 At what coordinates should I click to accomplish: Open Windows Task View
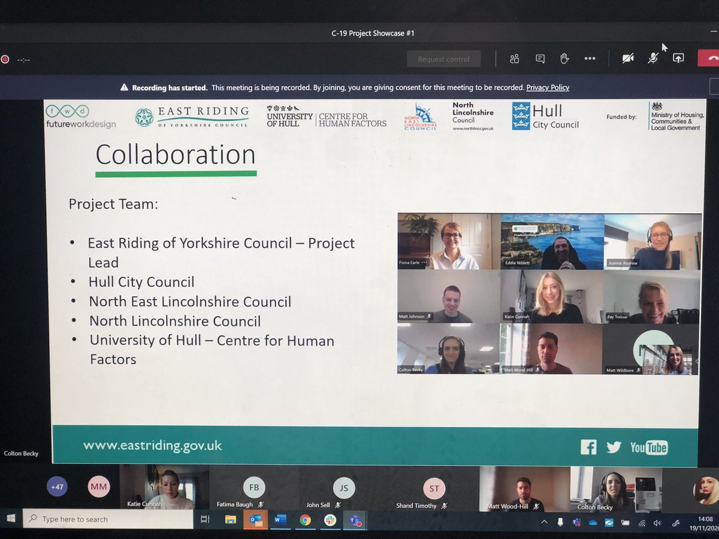(205, 519)
